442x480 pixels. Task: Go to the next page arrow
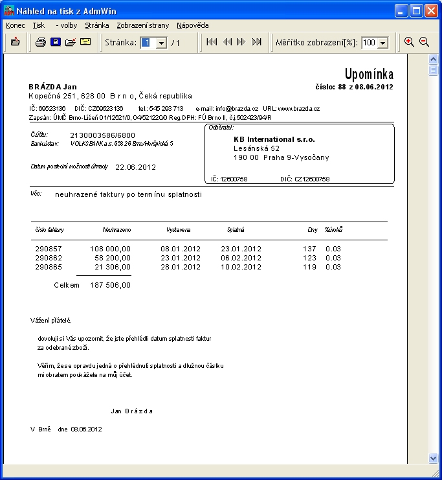[241, 41]
